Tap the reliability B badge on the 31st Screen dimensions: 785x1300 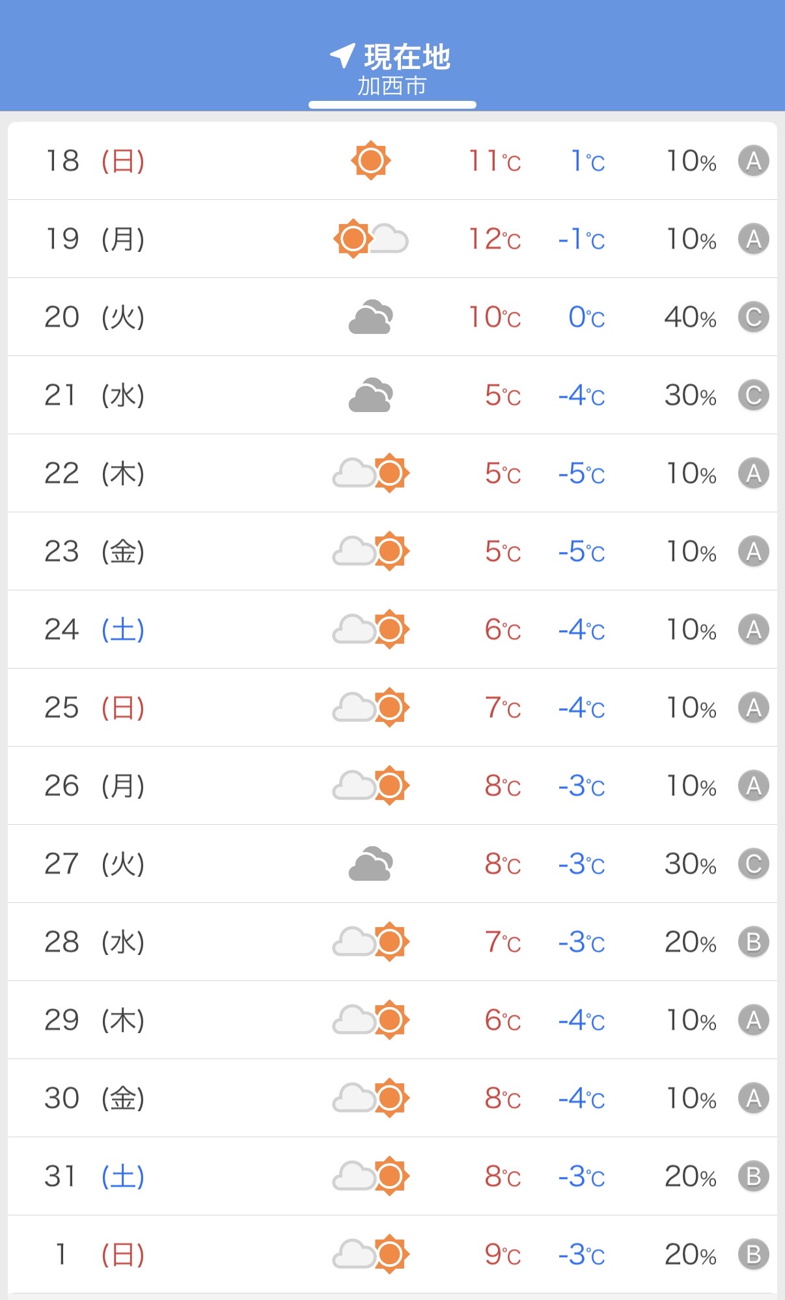(753, 1176)
